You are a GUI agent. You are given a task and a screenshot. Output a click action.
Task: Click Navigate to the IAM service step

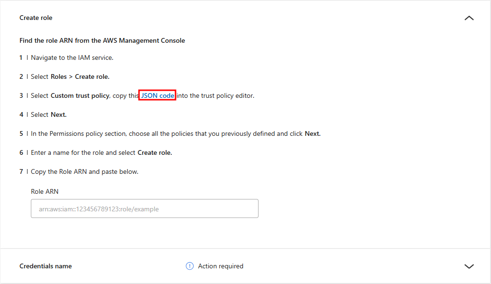point(72,57)
